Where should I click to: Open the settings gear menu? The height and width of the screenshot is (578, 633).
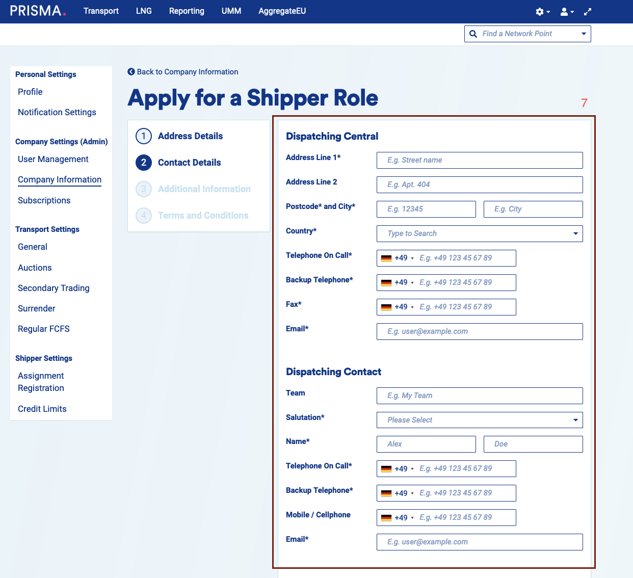542,12
